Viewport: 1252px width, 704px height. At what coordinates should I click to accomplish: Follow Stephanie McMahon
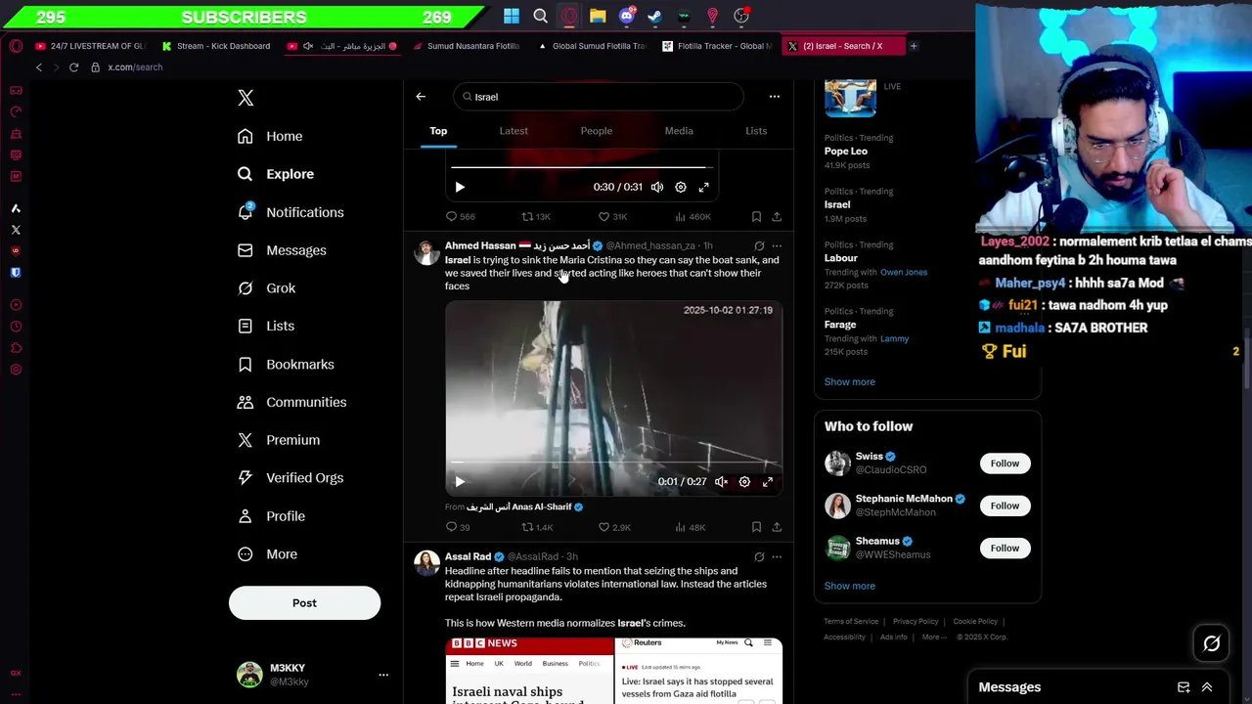1005,506
